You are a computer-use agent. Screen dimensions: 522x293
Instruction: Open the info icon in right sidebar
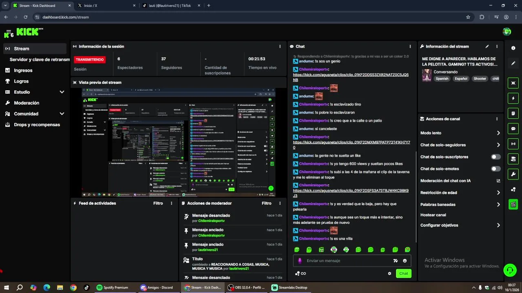513,48
